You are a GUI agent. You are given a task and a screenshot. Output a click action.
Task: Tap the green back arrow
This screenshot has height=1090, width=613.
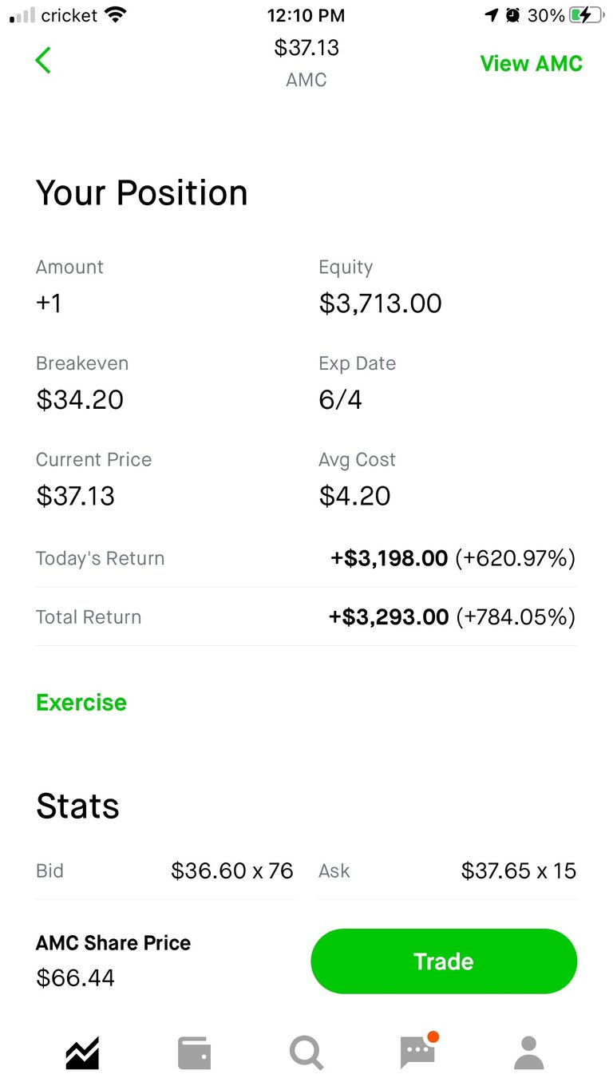[x=43, y=61]
